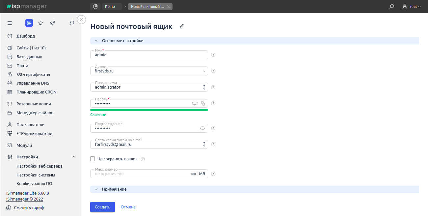428x216 pixels.
Task: Open help for the Имя field
Action: [x=213, y=55]
